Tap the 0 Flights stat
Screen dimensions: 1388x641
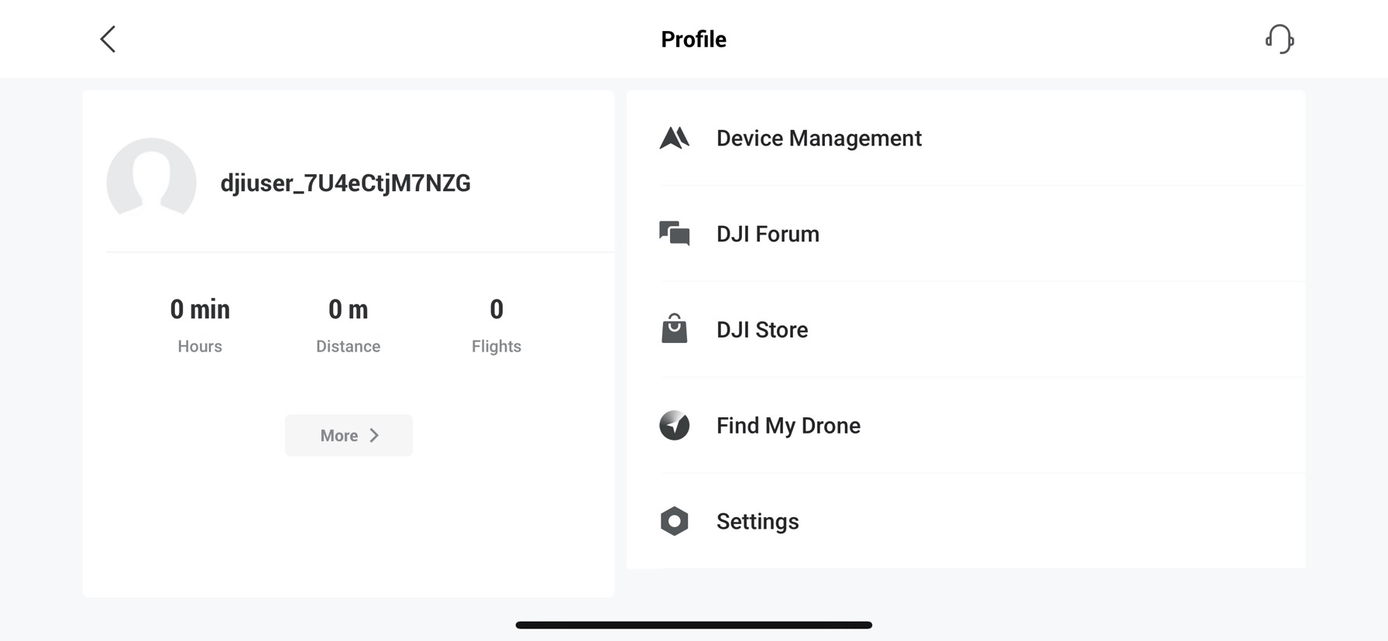click(496, 325)
